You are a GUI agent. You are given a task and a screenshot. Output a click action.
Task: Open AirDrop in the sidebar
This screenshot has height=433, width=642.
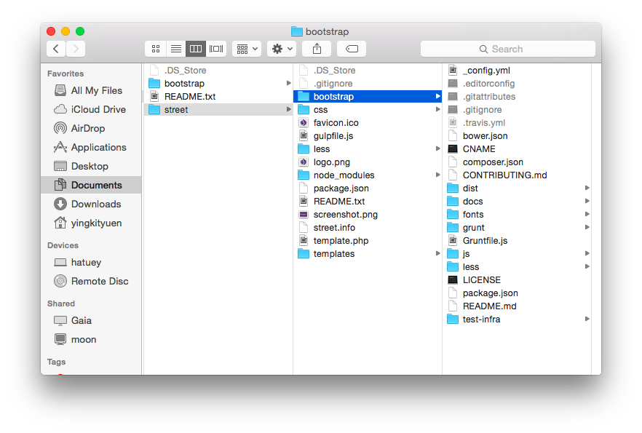pyautogui.click(x=87, y=128)
